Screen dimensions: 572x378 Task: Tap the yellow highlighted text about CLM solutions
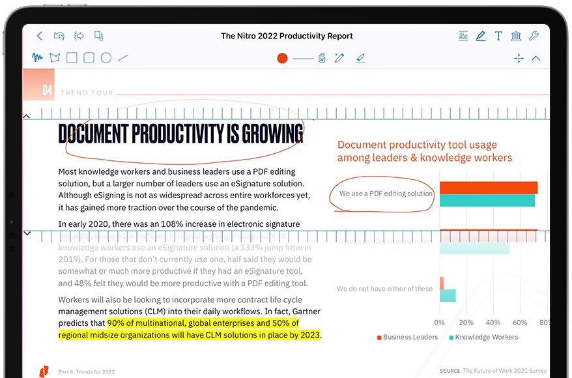tap(190, 329)
